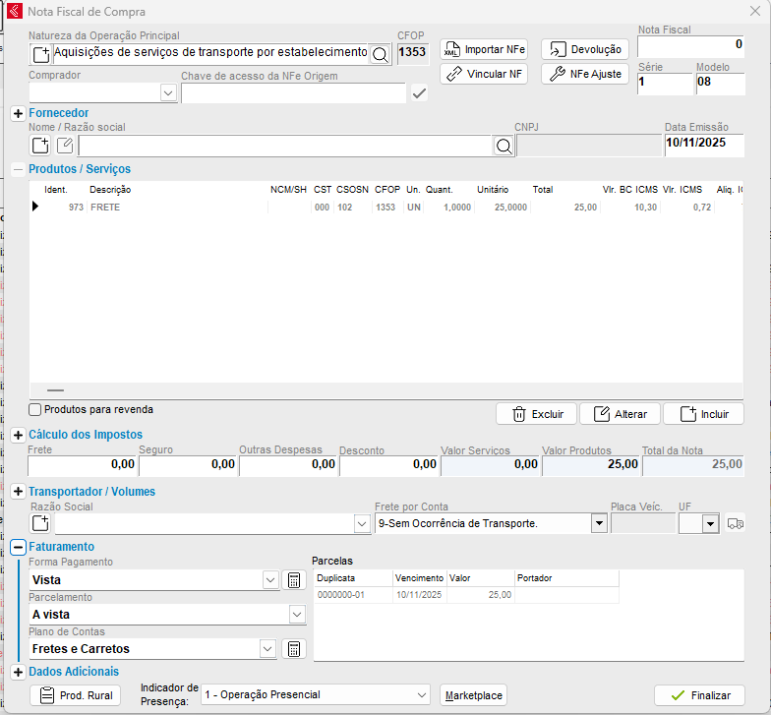Open the Indicador de Presença dropdown
This screenshot has width=771, height=715.
[x=421, y=695]
